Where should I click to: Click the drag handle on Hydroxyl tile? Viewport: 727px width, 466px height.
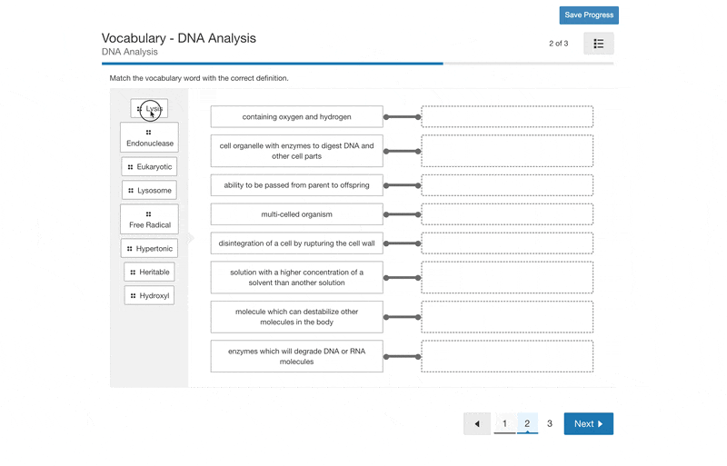pyautogui.click(x=133, y=296)
